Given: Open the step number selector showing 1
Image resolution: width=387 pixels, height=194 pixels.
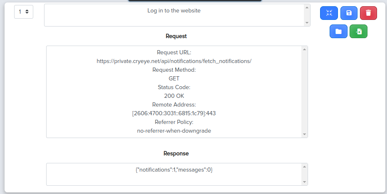Looking at the screenshot, I should click(x=24, y=12).
